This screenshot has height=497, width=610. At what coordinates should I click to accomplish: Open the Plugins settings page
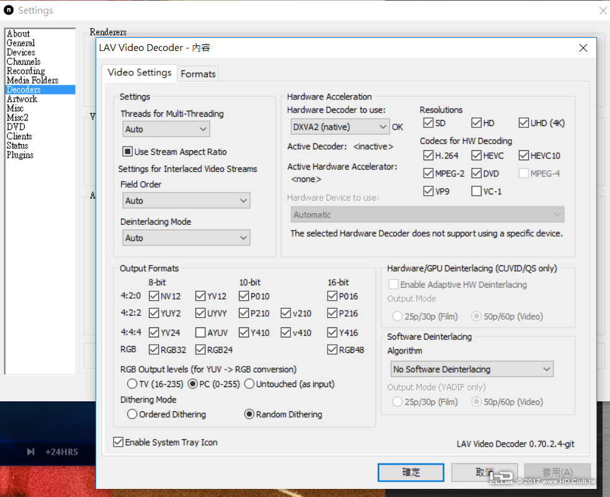pyautogui.click(x=20, y=155)
